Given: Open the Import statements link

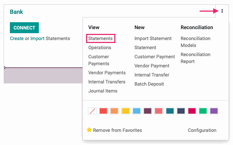Looking at the screenshot, I should coord(37,38).
